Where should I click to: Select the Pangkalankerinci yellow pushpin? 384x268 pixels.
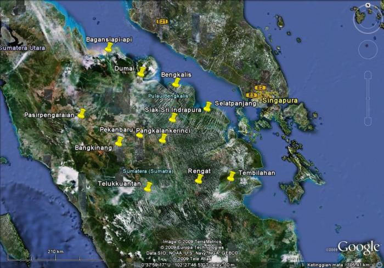tap(163, 138)
